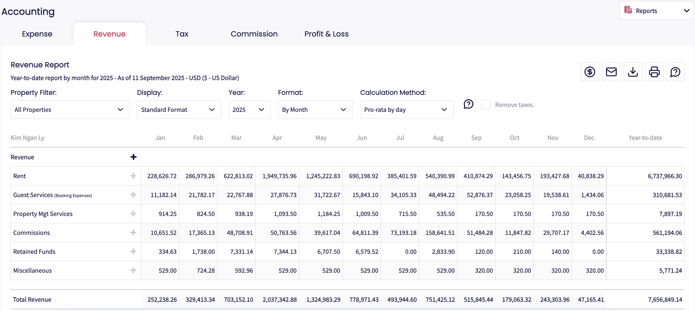This screenshot has width=695, height=311.
Task: Email the revenue report via envelope icon
Action: 611,72
